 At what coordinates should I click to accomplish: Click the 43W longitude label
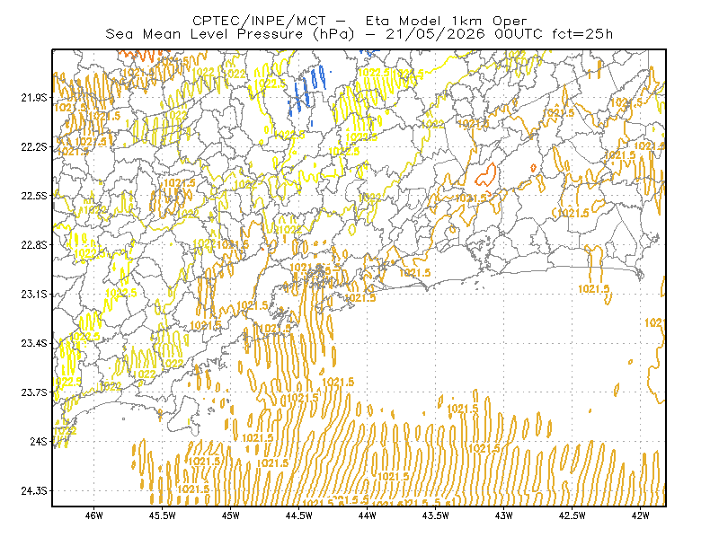click(x=503, y=515)
